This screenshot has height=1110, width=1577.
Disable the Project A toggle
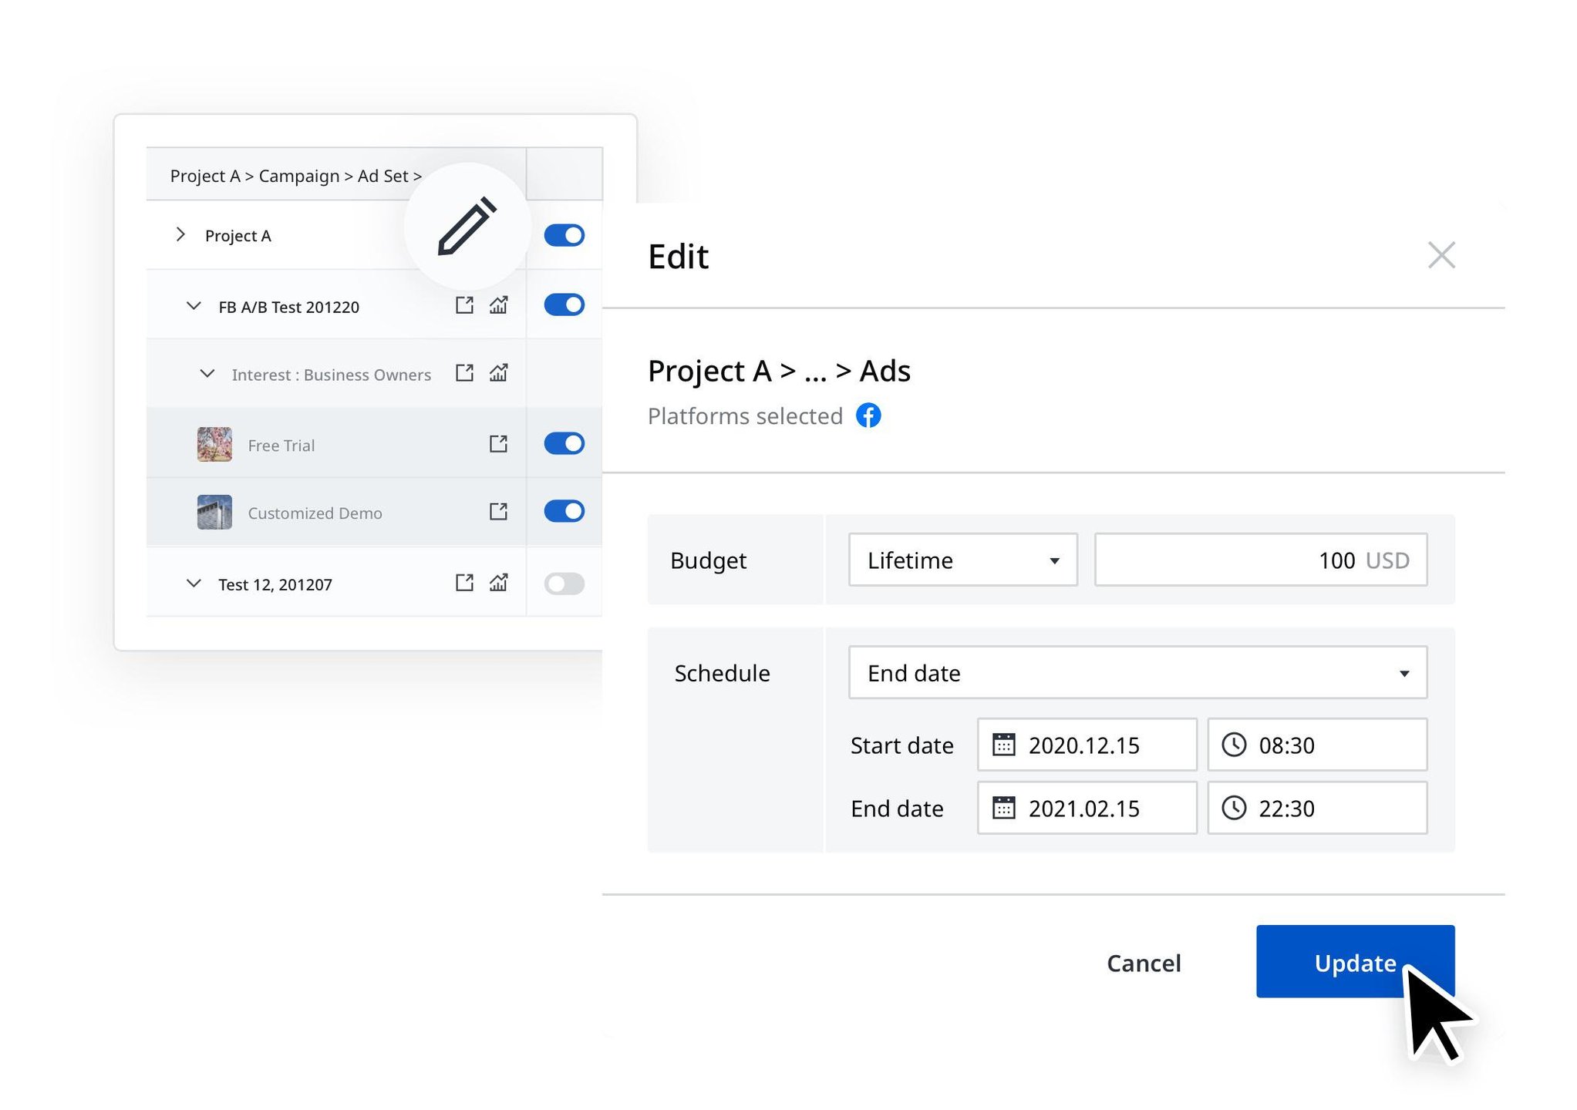564,235
